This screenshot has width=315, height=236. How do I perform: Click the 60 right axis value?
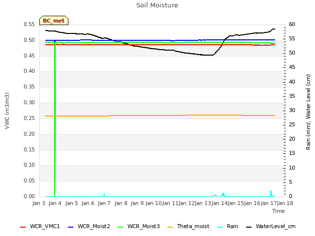(292, 24)
